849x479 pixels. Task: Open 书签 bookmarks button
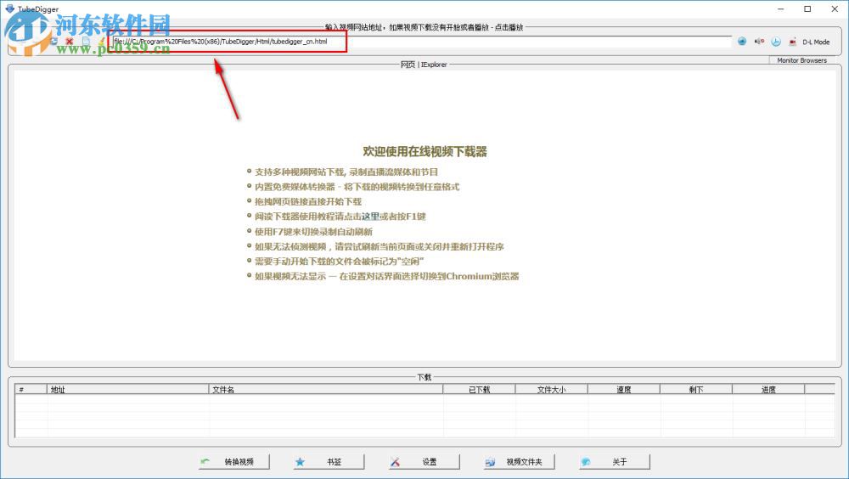(x=329, y=462)
